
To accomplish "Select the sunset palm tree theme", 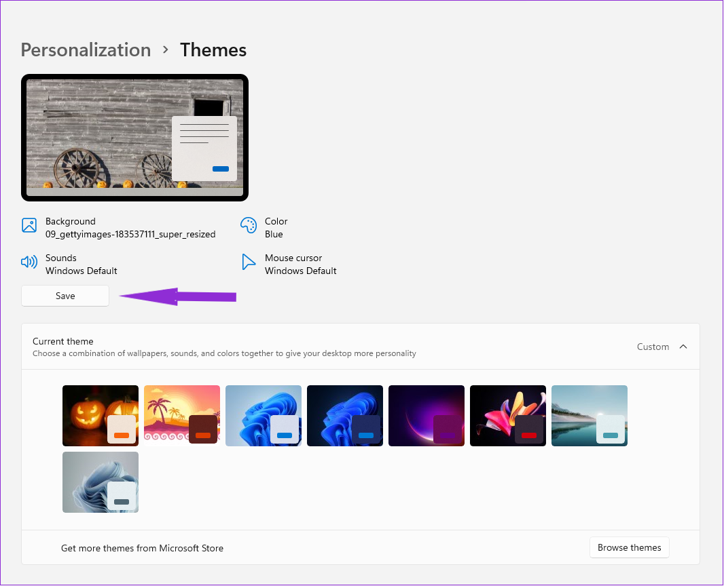I will click(x=181, y=415).
